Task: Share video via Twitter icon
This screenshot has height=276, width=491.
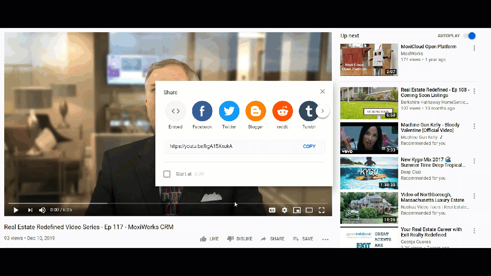Action: (229, 111)
